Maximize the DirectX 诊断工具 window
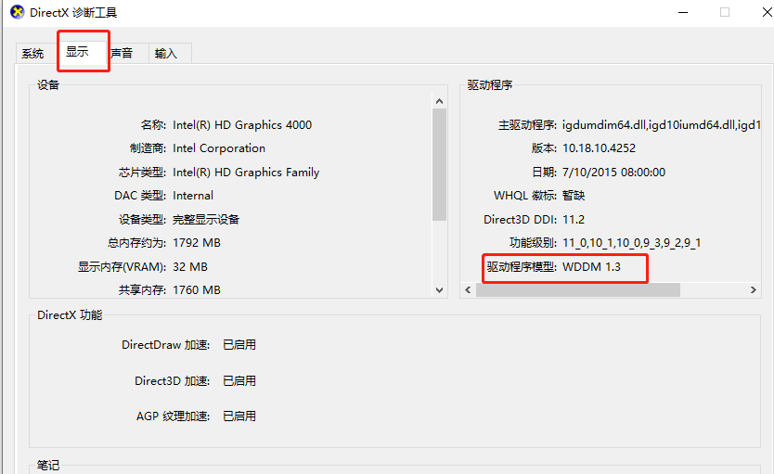This screenshot has height=474, width=774. point(724,13)
